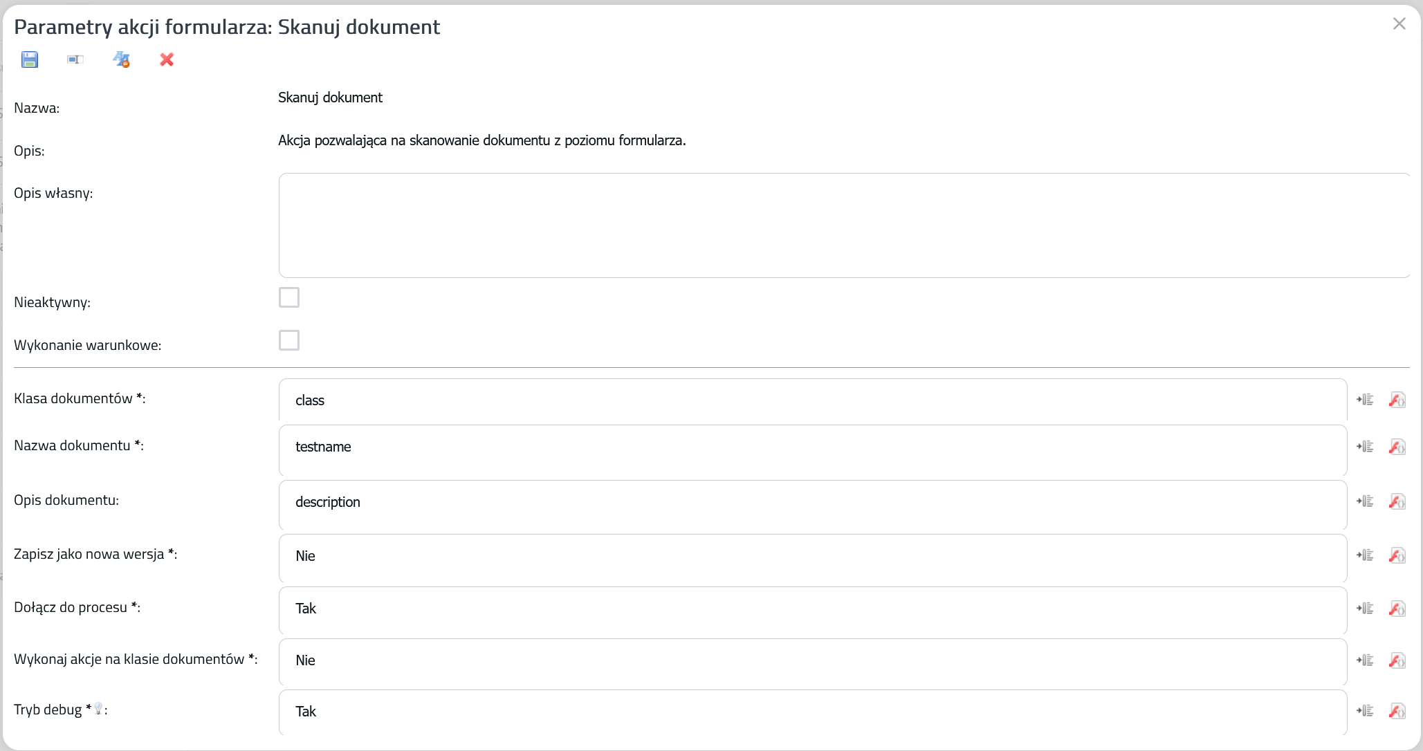Click insert-variable icon for Nazwa dokumentu

(1365, 447)
